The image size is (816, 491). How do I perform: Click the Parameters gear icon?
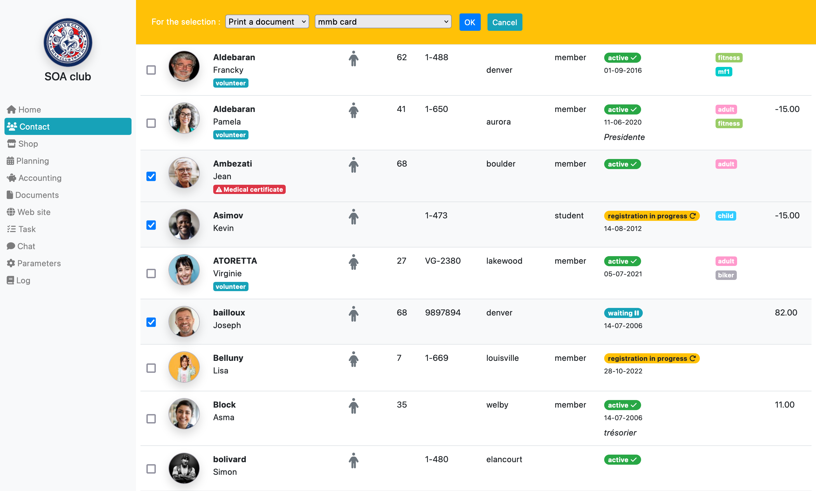(x=11, y=263)
